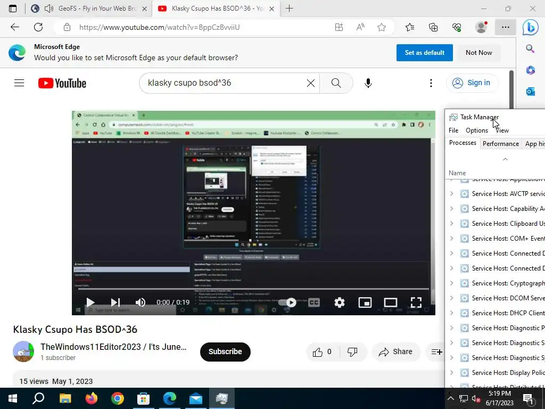Collapse Task Manager details chevron above Name
Screen dimensions: 545x409
pyautogui.click(x=505, y=159)
